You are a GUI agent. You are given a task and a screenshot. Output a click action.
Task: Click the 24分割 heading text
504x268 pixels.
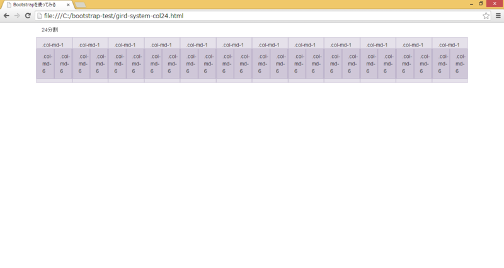[x=50, y=30]
